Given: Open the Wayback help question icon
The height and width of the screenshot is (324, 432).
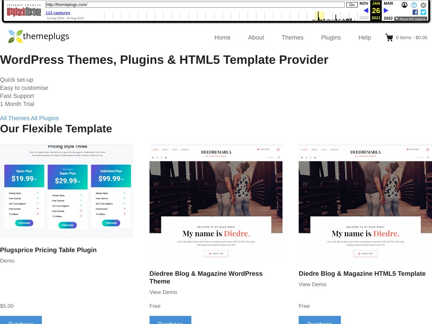Looking at the screenshot, I should 414,5.
